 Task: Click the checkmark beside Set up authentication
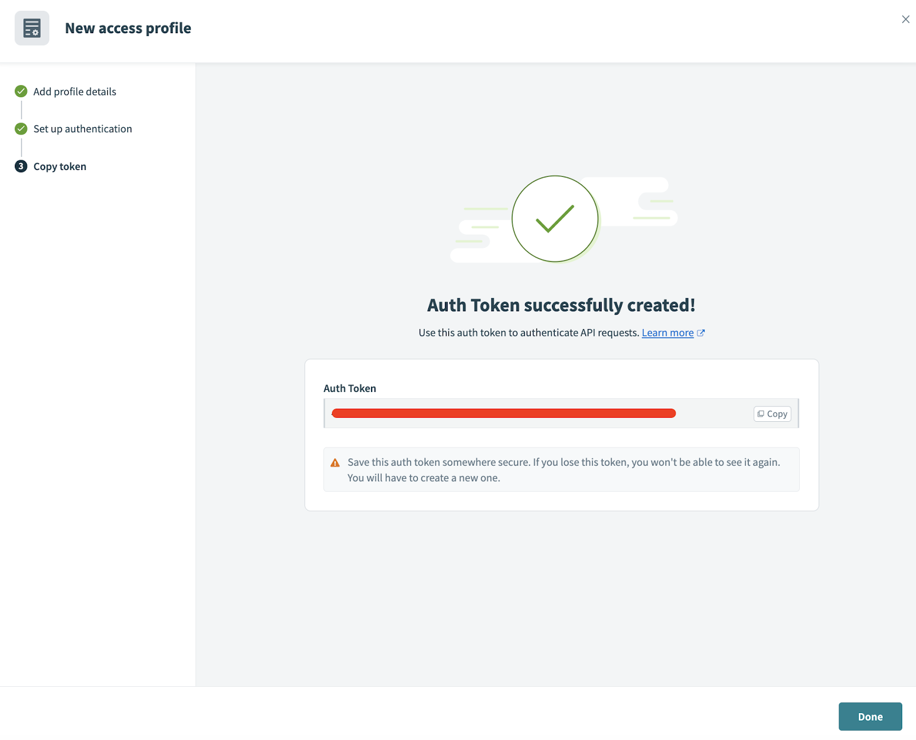(x=21, y=129)
